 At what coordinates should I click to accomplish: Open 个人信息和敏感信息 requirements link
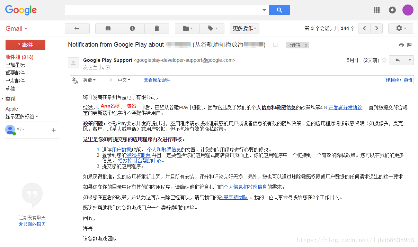pos(245,187)
